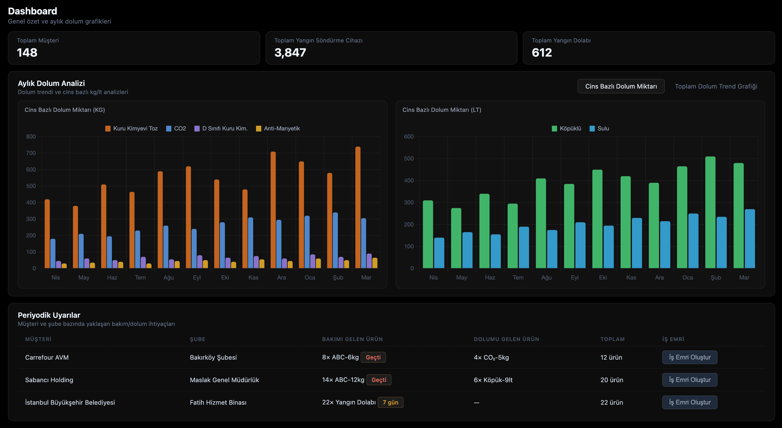
Task: Click the Toplam Yangın Söndürme Cihazı card
Action: (x=391, y=48)
